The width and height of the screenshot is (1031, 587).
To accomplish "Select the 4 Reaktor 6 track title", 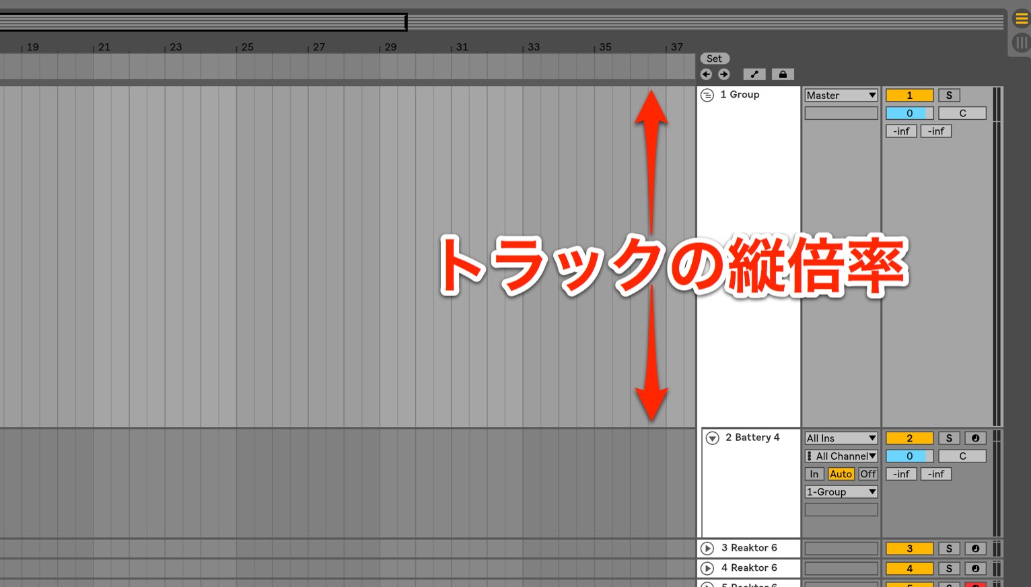I will pos(749,568).
